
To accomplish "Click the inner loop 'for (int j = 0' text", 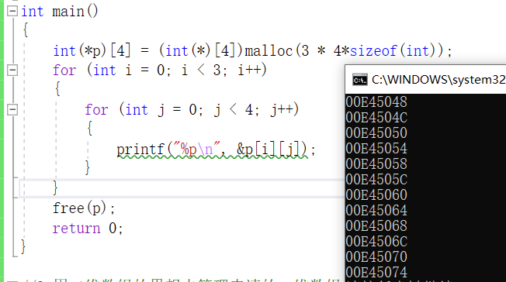I will (x=141, y=110).
